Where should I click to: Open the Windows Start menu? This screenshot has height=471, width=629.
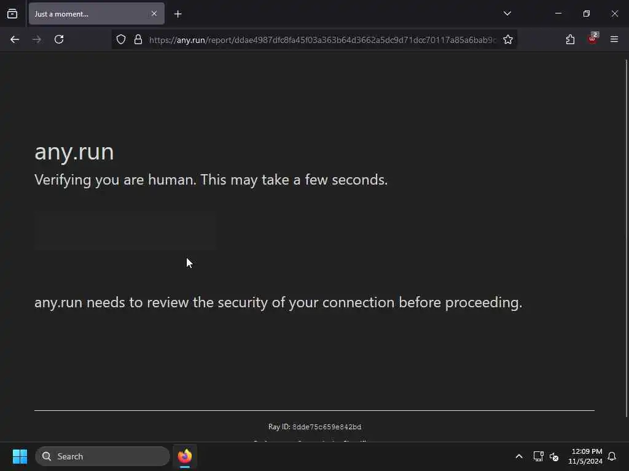20,456
